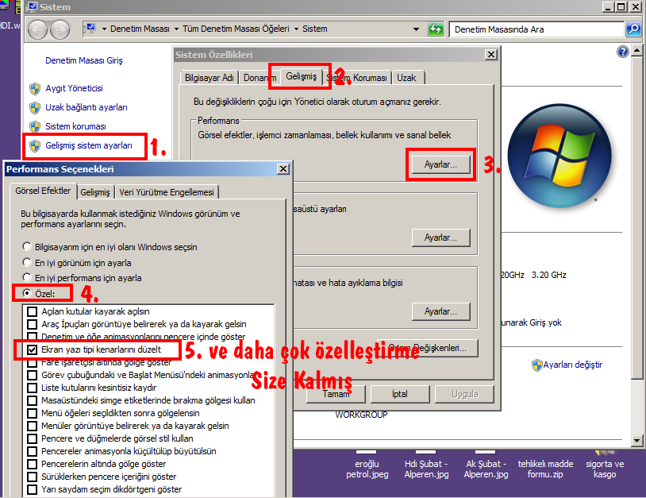Select tehlikeli madde formu.zip desktop file

[545, 469]
